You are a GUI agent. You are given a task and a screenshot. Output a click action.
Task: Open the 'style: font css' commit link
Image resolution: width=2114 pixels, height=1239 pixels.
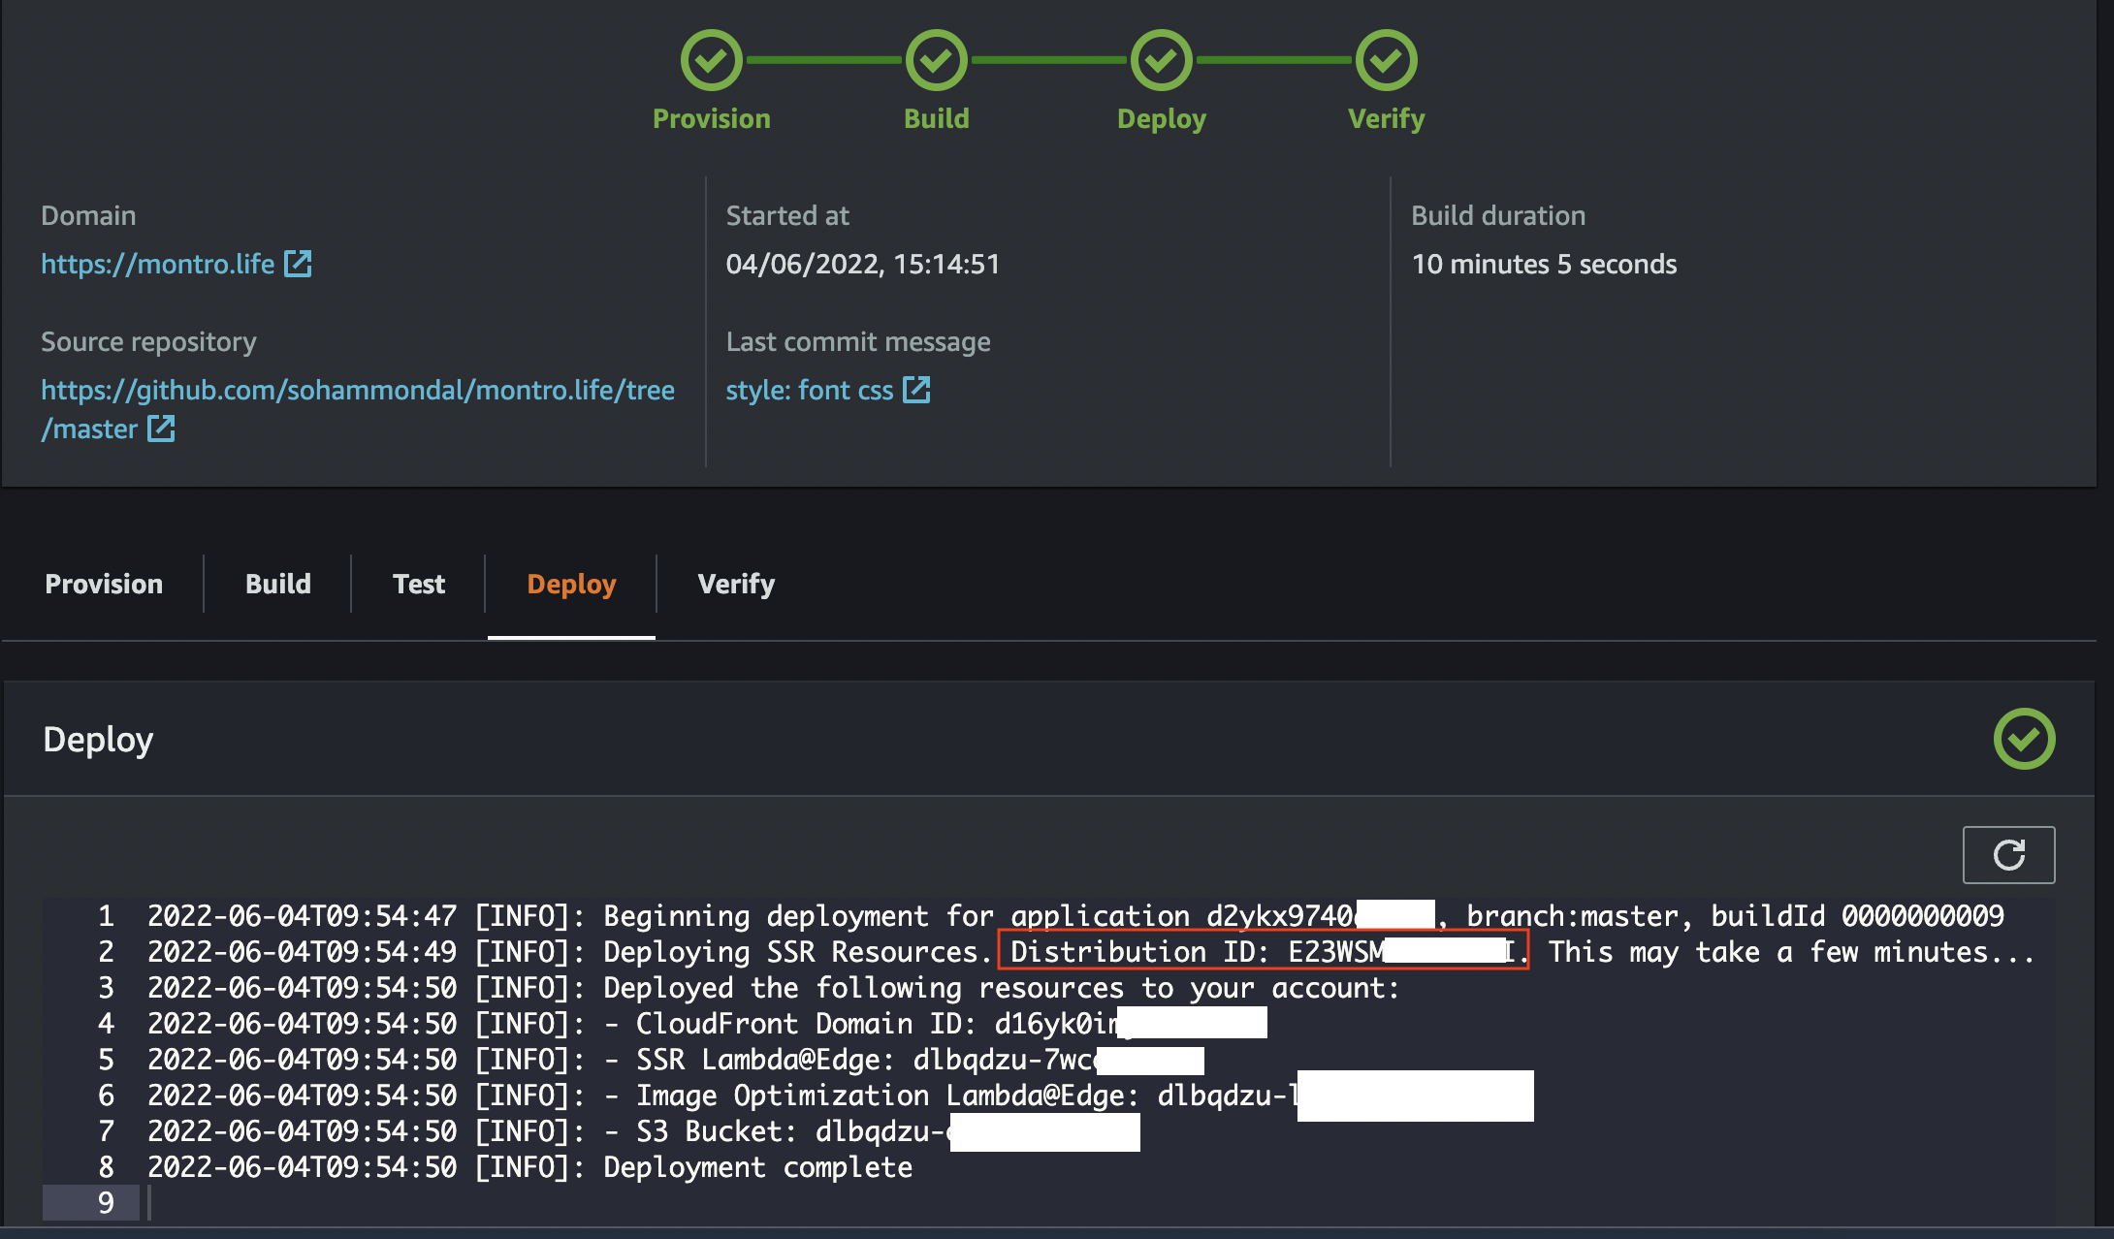point(810,390)
